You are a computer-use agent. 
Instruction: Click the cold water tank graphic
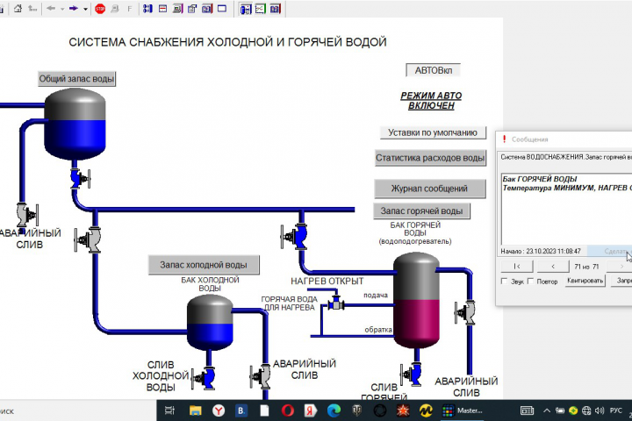(210, 323)
